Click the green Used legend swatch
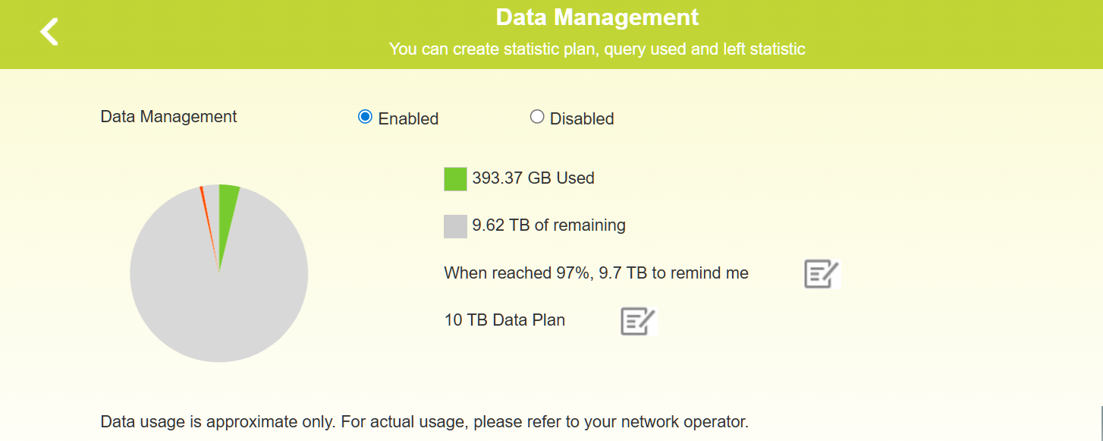 pyautogui.click(x=455, y=179)
